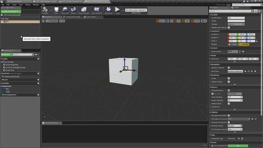Add a new Function with plus icon
This screenshot has width=263, height=148.
pyautogui.click(x=38, y=74)
